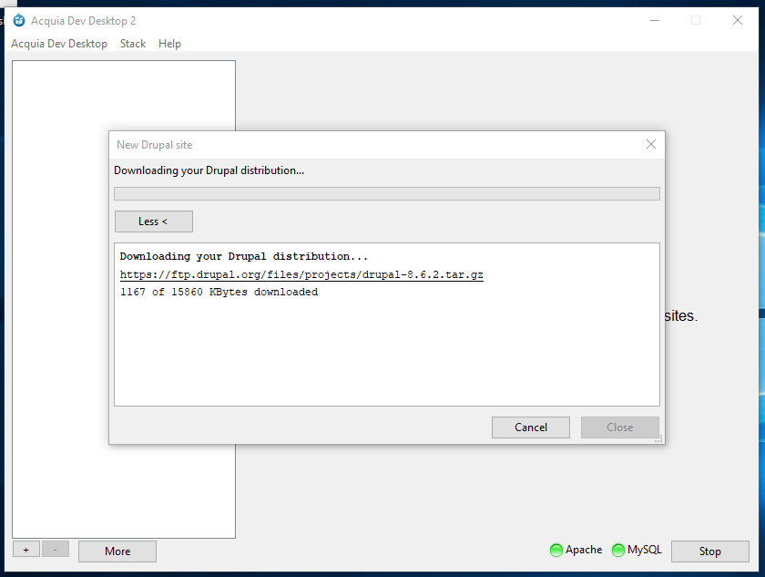Click the Apache status label
This screenshot has height=577, width=765.
584,550
